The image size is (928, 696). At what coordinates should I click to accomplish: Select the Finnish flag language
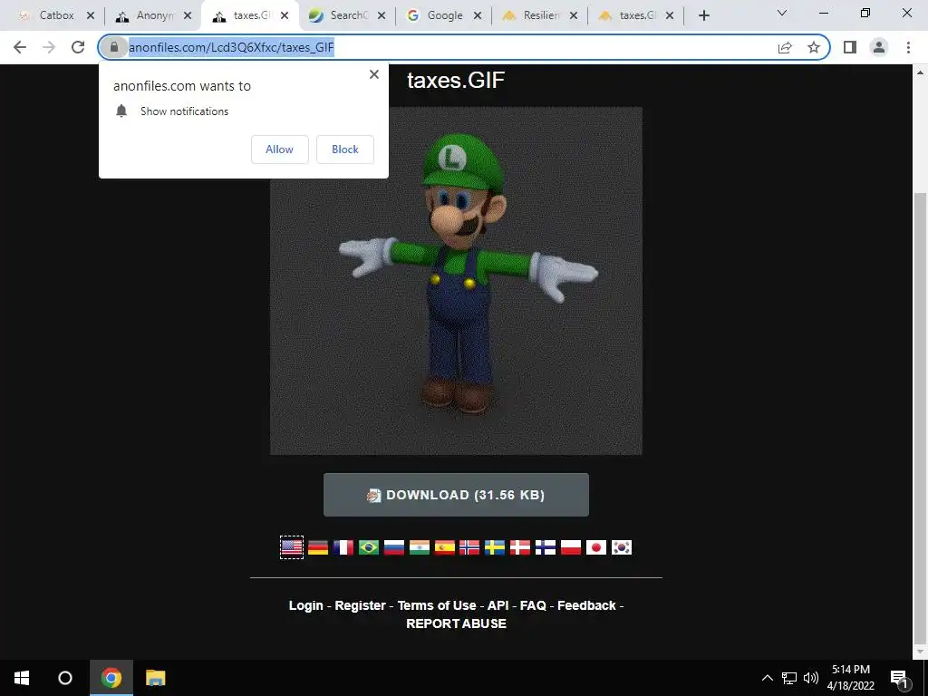coord(546,547)
